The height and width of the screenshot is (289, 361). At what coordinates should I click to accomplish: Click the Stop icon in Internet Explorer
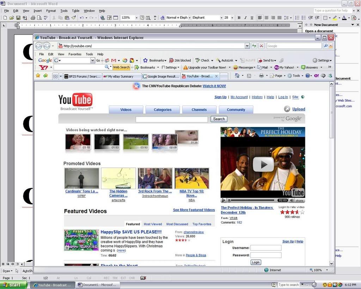(261, 46)
